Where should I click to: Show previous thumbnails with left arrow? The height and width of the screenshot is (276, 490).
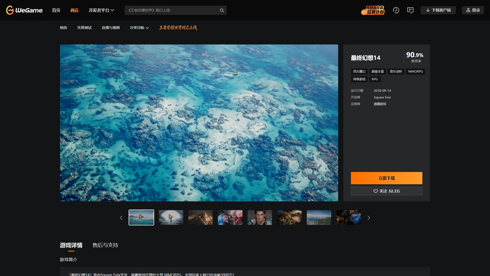coord(121,218)
